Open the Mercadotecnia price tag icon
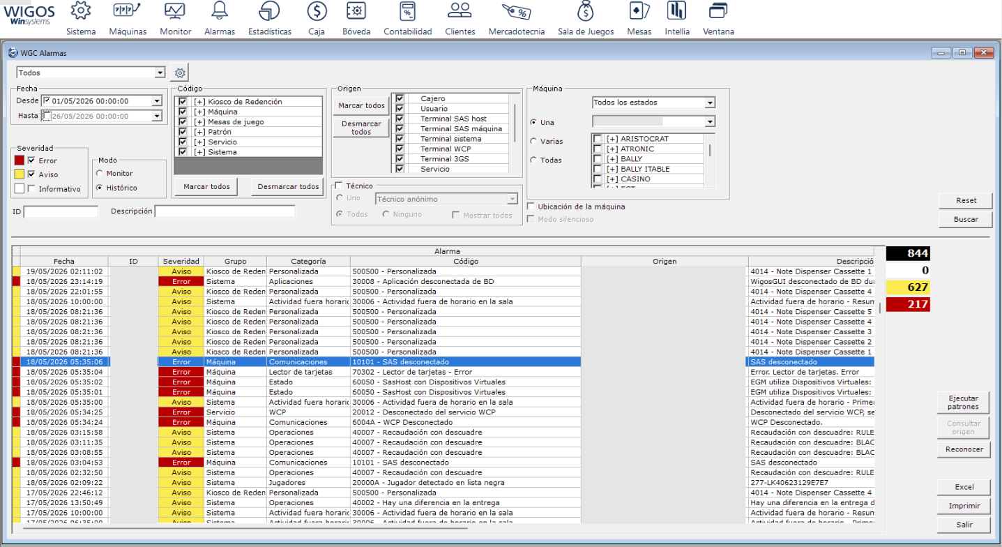Image resolution: width=1002 pixels, height=547 pixels. pos(517,11)
